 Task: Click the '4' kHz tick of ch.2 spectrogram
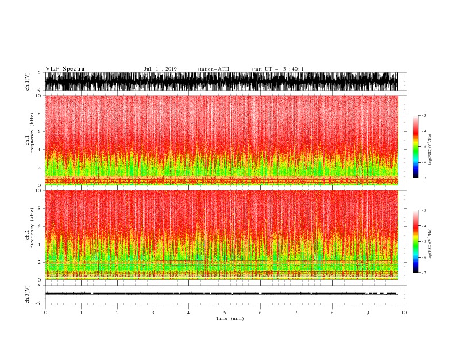pos(40,244)
